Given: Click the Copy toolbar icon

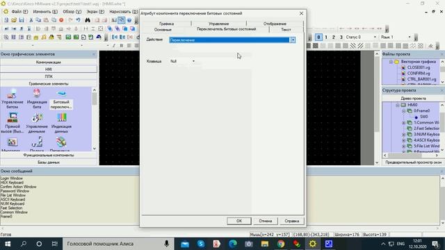Looking at the screenshot, I should [x=38, y=20].
